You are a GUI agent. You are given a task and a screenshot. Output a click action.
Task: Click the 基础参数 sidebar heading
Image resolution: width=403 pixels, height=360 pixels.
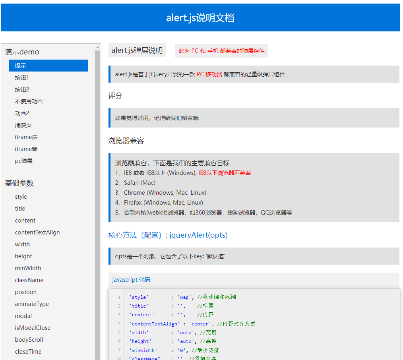(19, 183)
